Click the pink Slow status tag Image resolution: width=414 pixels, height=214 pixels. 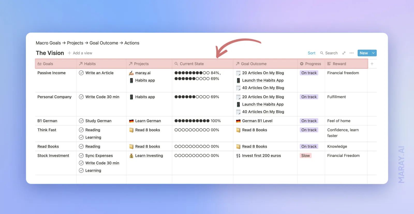click(305, 156)
